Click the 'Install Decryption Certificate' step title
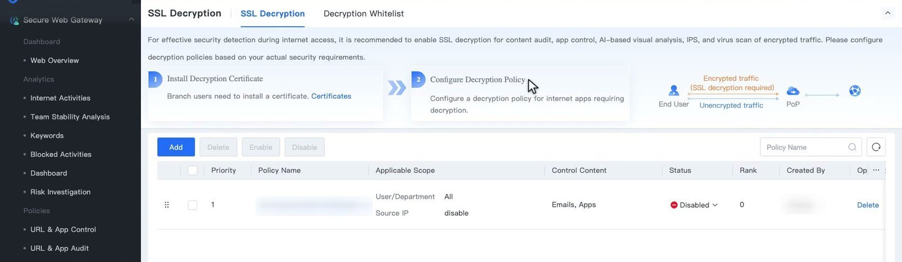Image resolution: width=902 pixels, height=262 pixels. click(215, 79)
